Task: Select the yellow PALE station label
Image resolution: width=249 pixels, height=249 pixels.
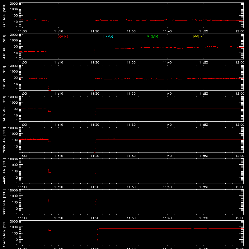Action: click(198, 36)
